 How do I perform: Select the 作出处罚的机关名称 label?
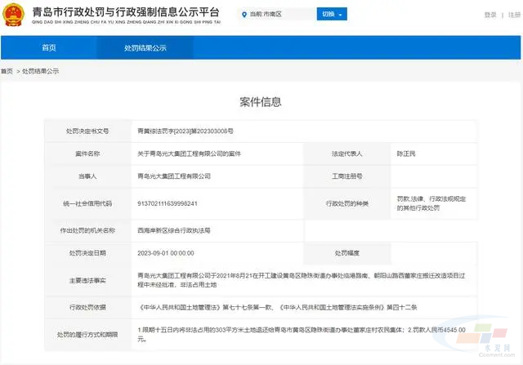tap(87, 230)
